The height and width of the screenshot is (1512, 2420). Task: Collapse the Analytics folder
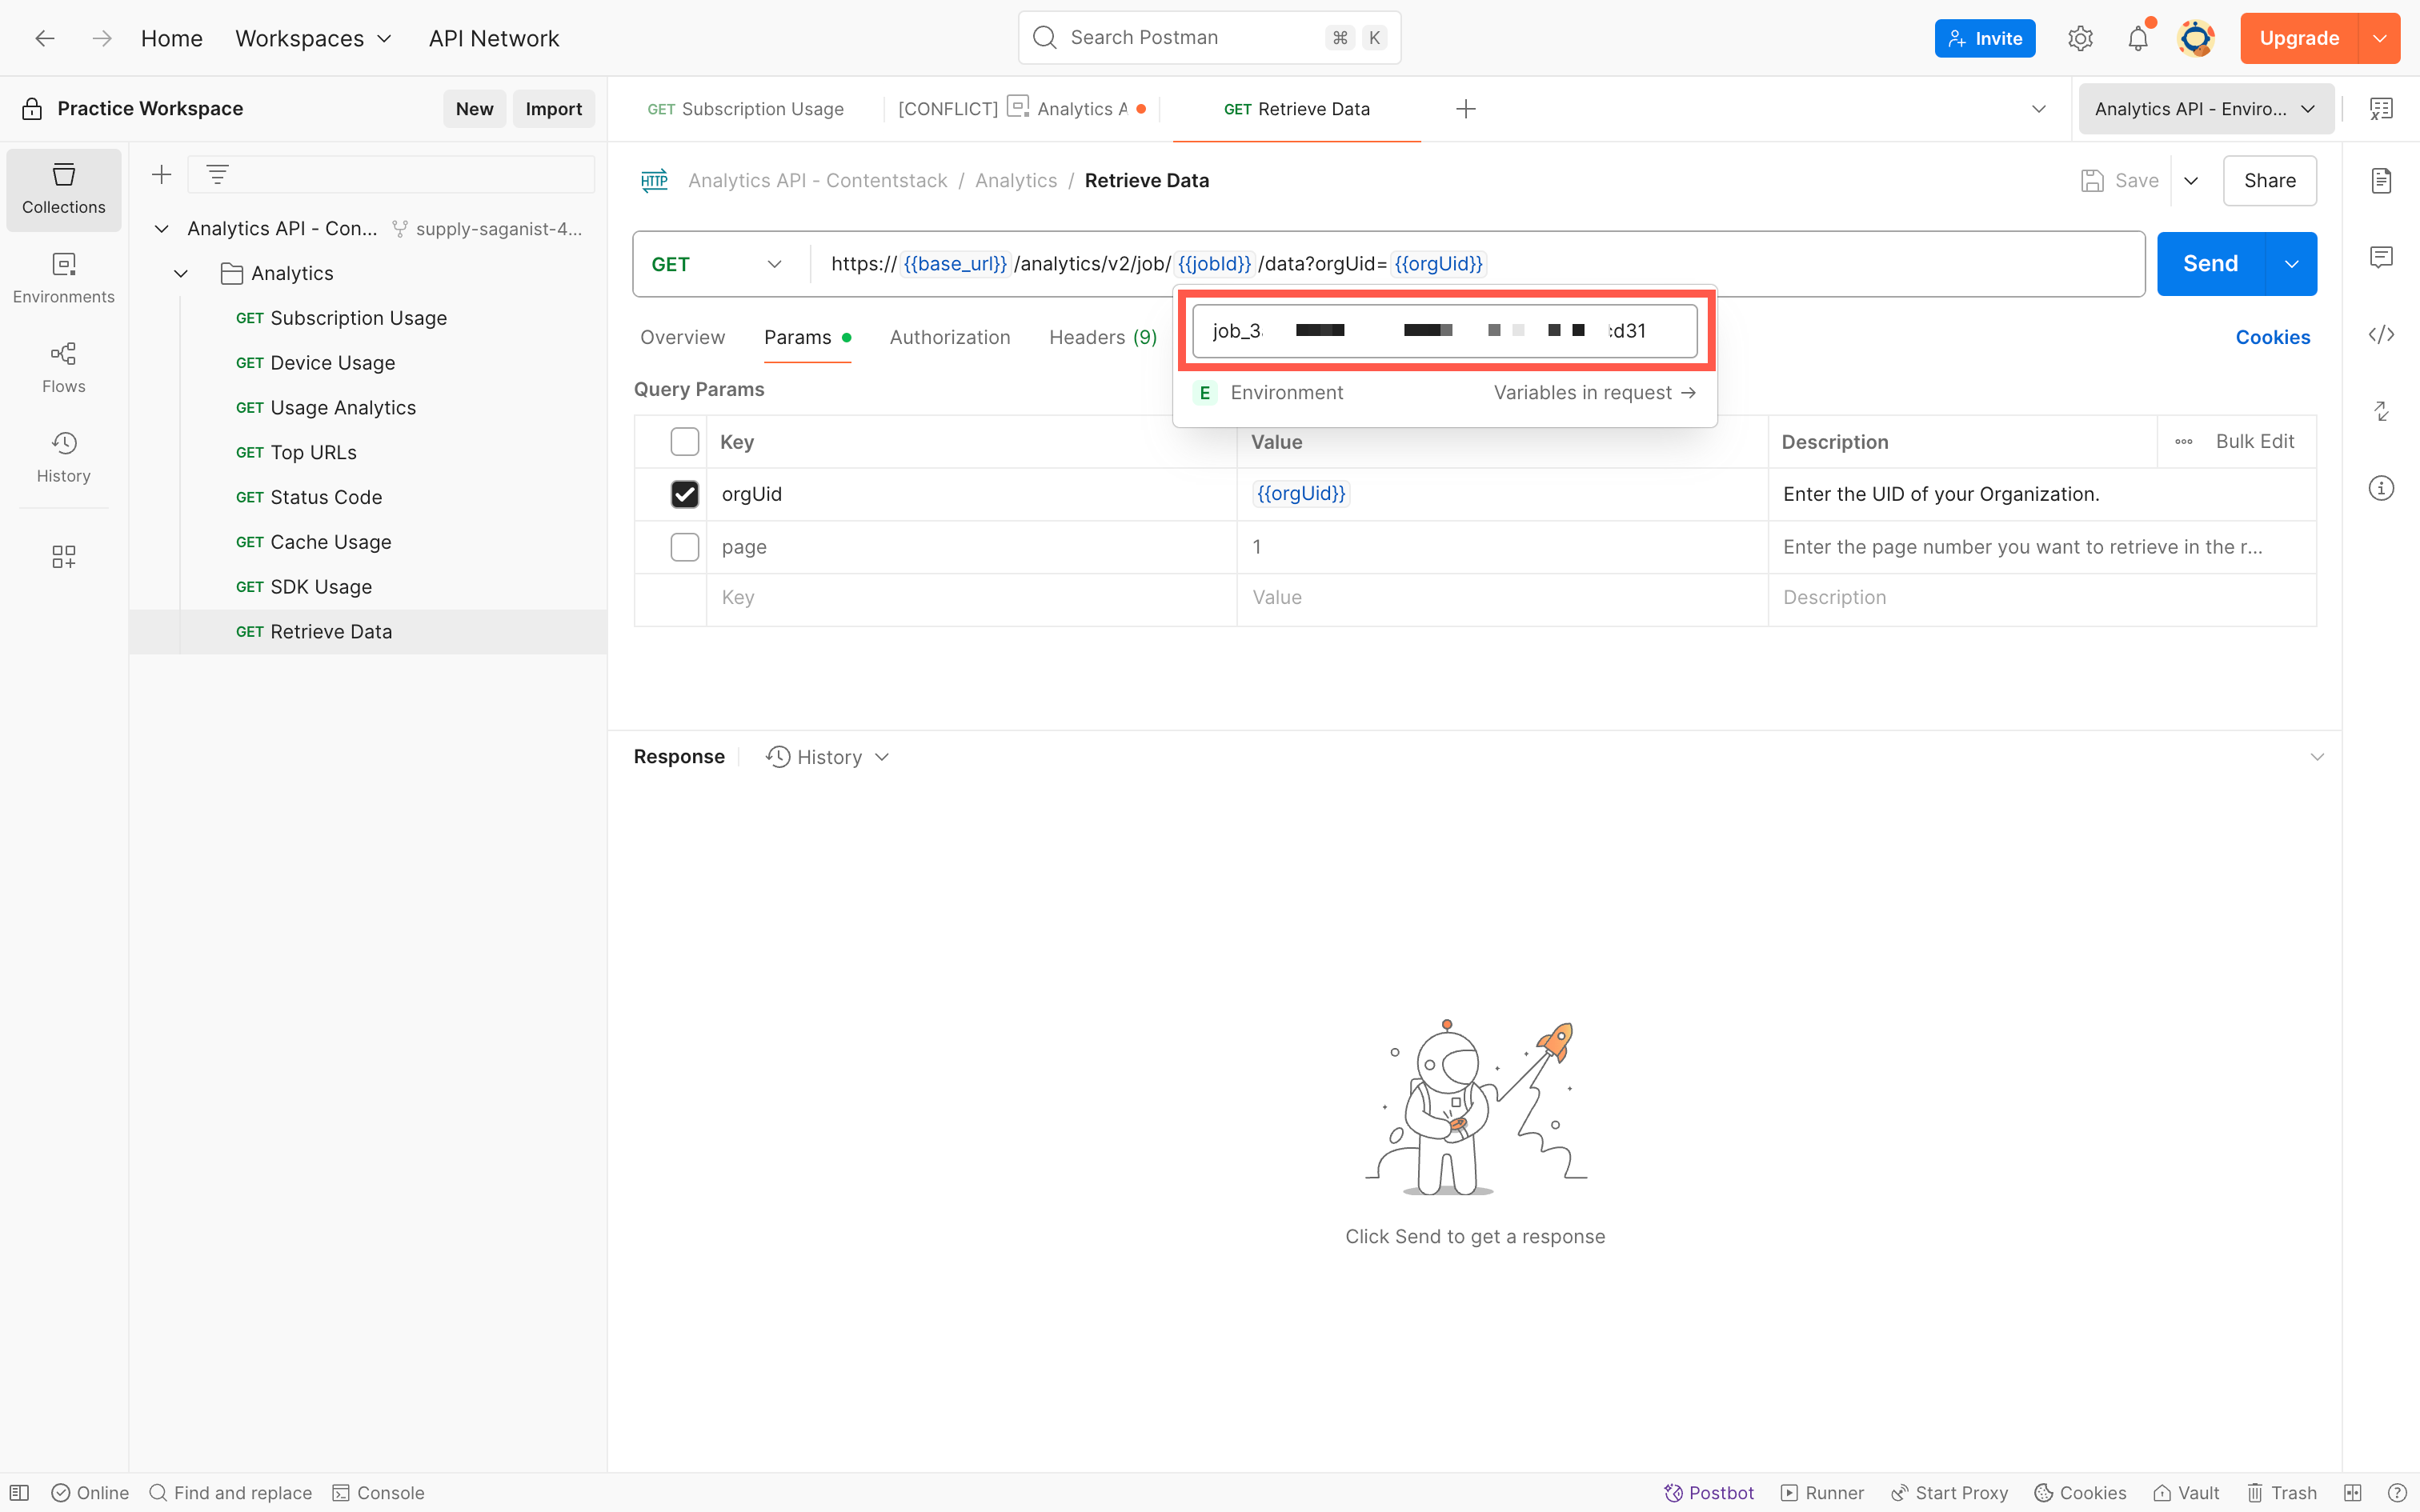tap(181, 274)
